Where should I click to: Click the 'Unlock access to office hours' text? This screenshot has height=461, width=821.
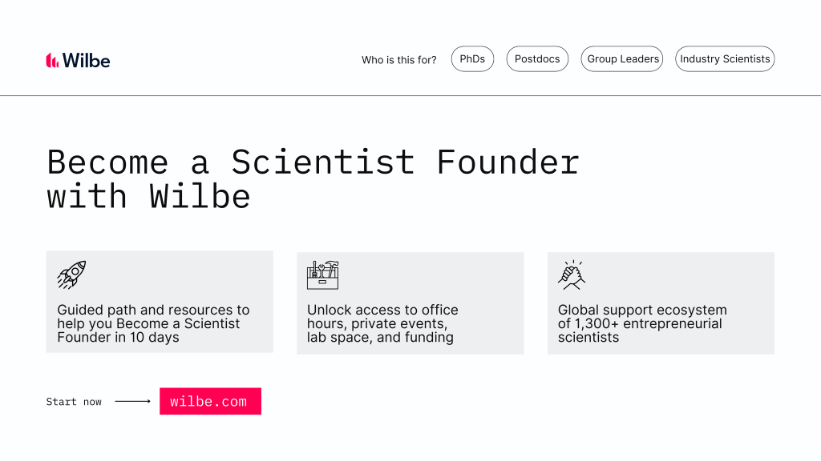(x=382, y=323)
